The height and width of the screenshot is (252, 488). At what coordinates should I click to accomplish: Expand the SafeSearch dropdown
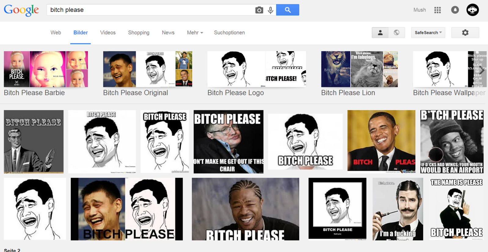pyautogui.click(x=428, y=33)
